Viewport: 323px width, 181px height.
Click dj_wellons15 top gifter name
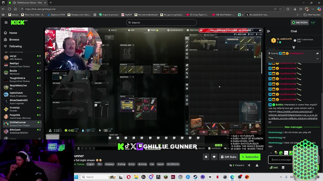click(x=284, y=39)
